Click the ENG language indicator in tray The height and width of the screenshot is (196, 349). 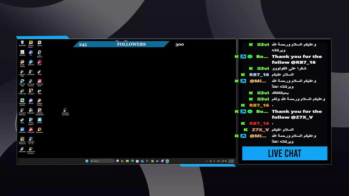(x=218, y=161)
